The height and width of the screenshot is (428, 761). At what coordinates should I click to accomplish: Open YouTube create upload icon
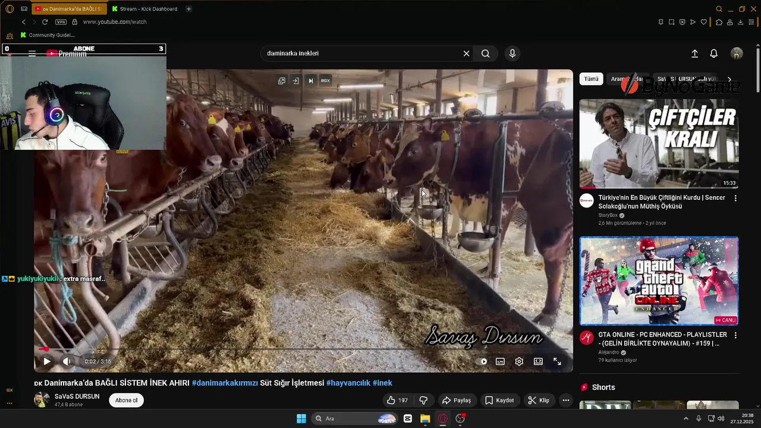click(x=694, y=53)
